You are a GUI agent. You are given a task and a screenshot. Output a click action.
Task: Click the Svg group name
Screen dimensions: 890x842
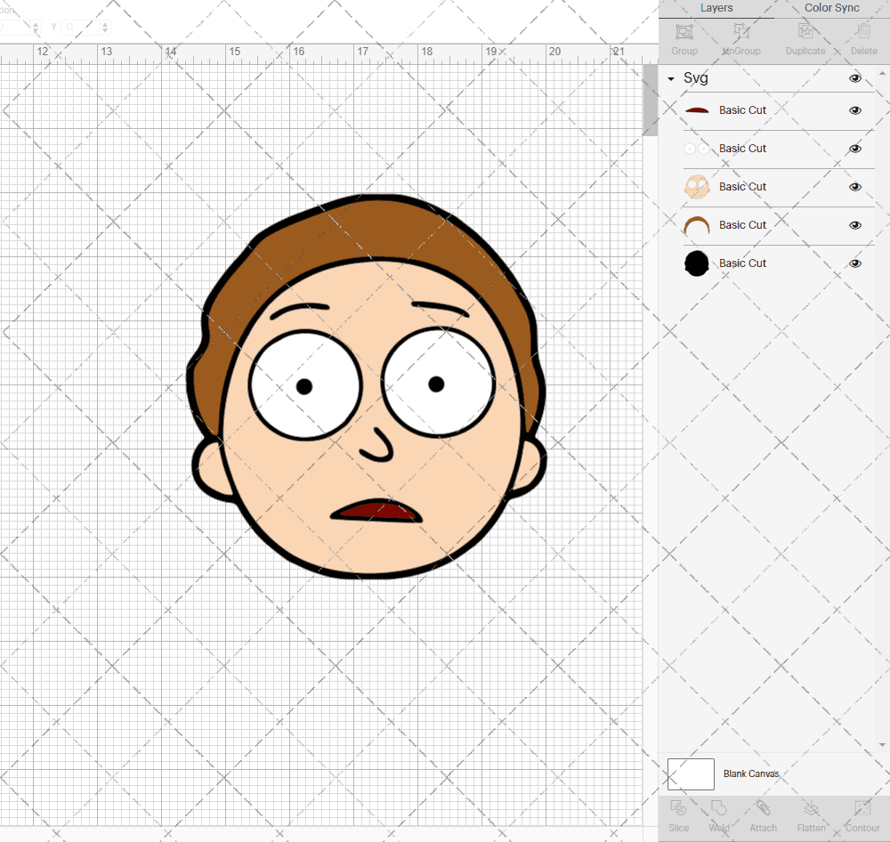(695, 78)
